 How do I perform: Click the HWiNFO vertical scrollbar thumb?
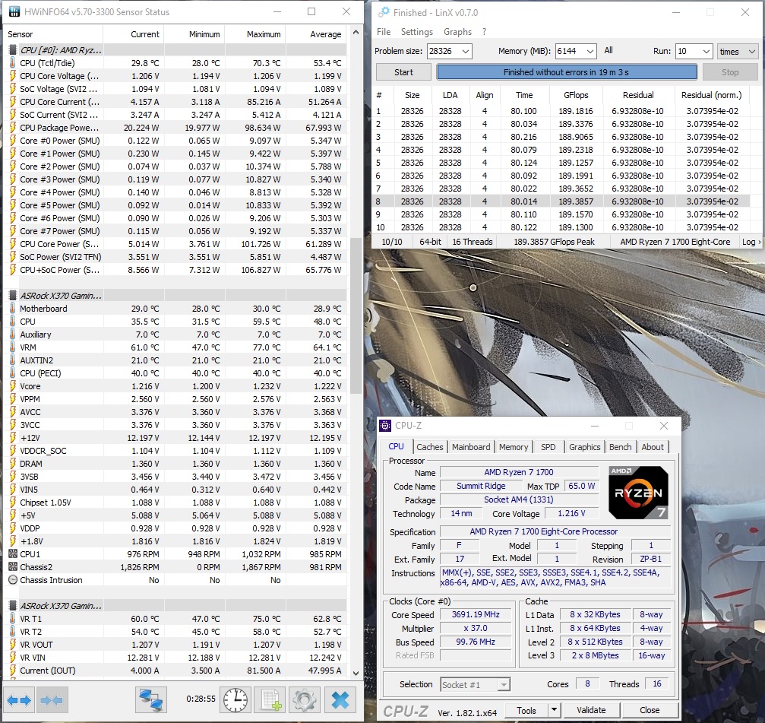[x=356, y=316]
